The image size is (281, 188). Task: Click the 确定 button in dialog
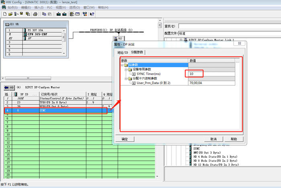click(125, 139)
